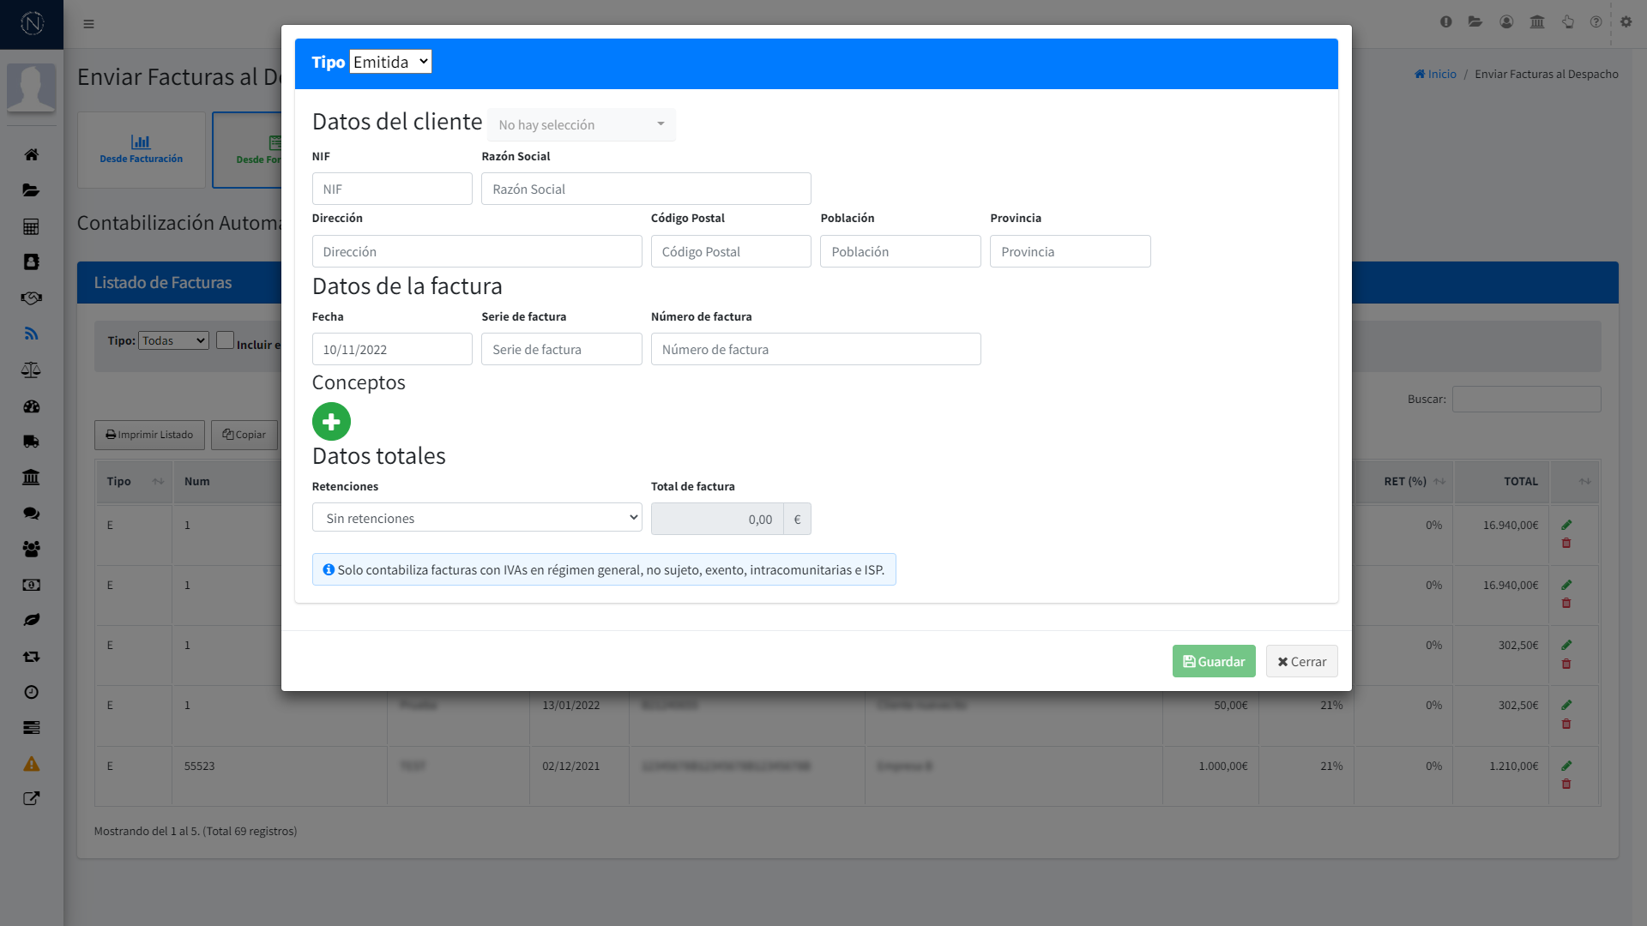Click the Número de factura field

[x=815, y=349]
